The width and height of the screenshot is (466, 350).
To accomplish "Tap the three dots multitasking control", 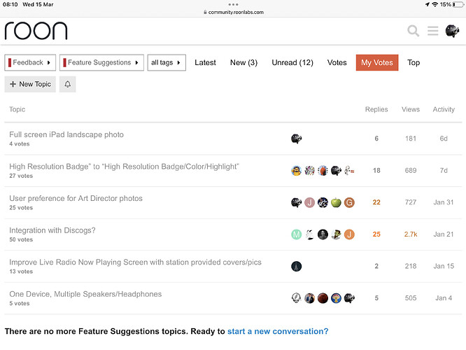I will pos(233,4).
